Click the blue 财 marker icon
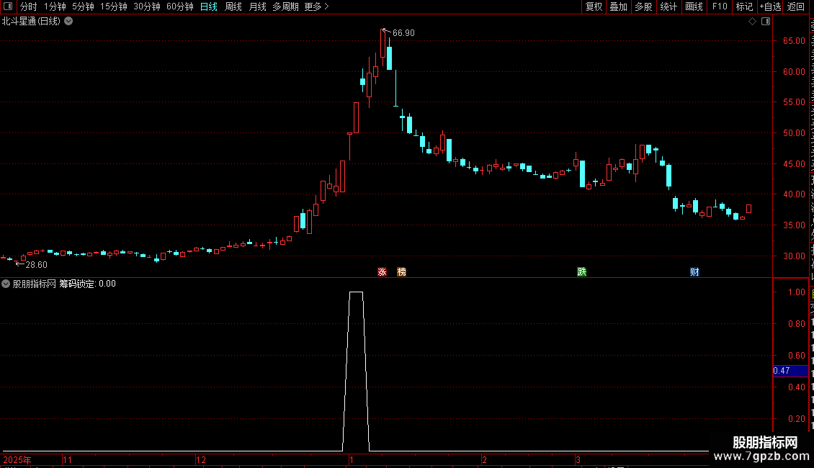Image resolution: width=814 pixels, height=468 pixels. [694, 272]
